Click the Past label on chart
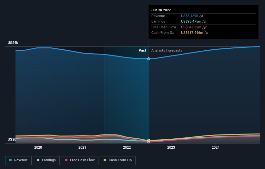Image resolution: width=265 pixels, height=169 pixels. [x=142, y=50]
